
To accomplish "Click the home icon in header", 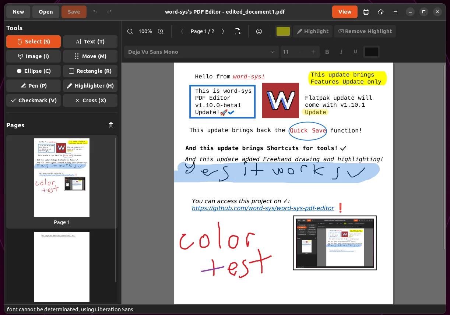I will (x=381, y=12).
